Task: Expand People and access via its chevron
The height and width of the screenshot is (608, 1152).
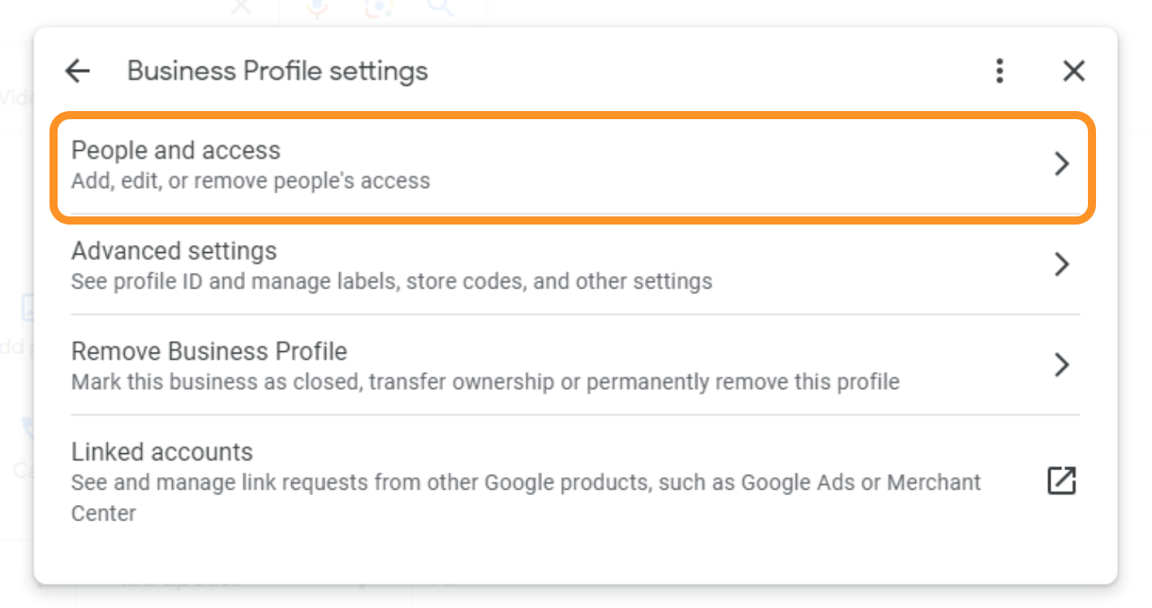Action: (x=1061, y=165)
